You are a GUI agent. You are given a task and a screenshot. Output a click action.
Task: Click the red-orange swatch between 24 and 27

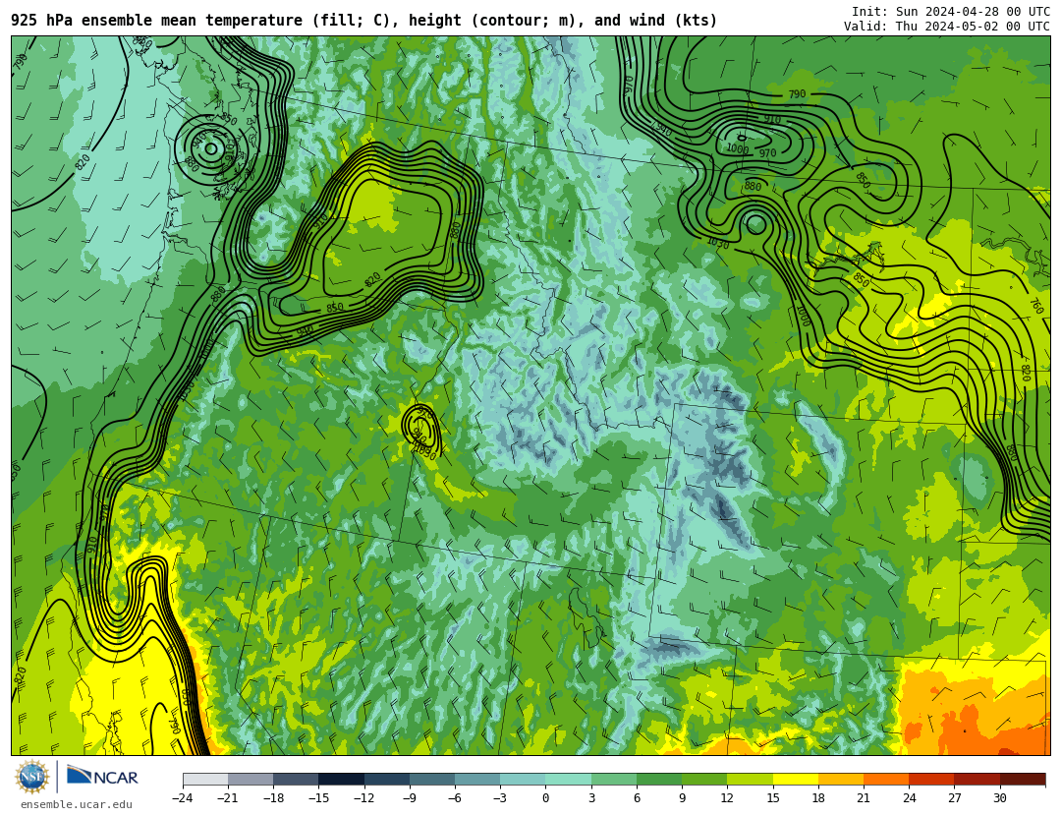click(x=931, y=779)
